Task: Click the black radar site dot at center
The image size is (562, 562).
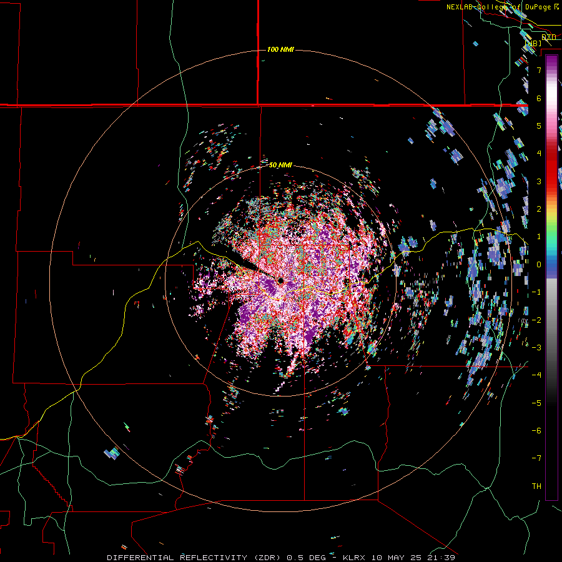Action: [280, 280]
